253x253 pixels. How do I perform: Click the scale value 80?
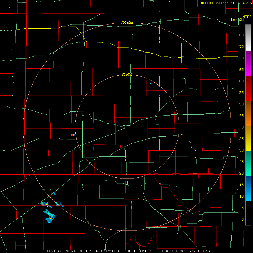[x=241, y=35]
